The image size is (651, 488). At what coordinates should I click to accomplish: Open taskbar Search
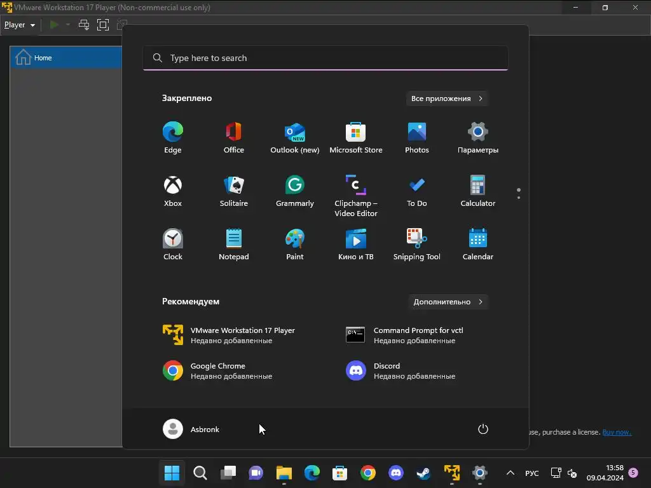[200, 473]
